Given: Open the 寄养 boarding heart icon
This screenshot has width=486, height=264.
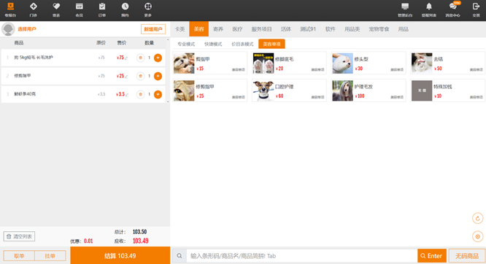Looking at the screenshot, I should pos(56,10).
